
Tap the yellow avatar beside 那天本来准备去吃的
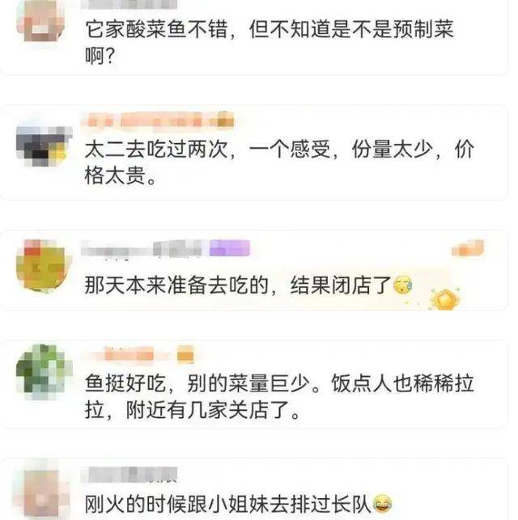[x=45, y=265]
